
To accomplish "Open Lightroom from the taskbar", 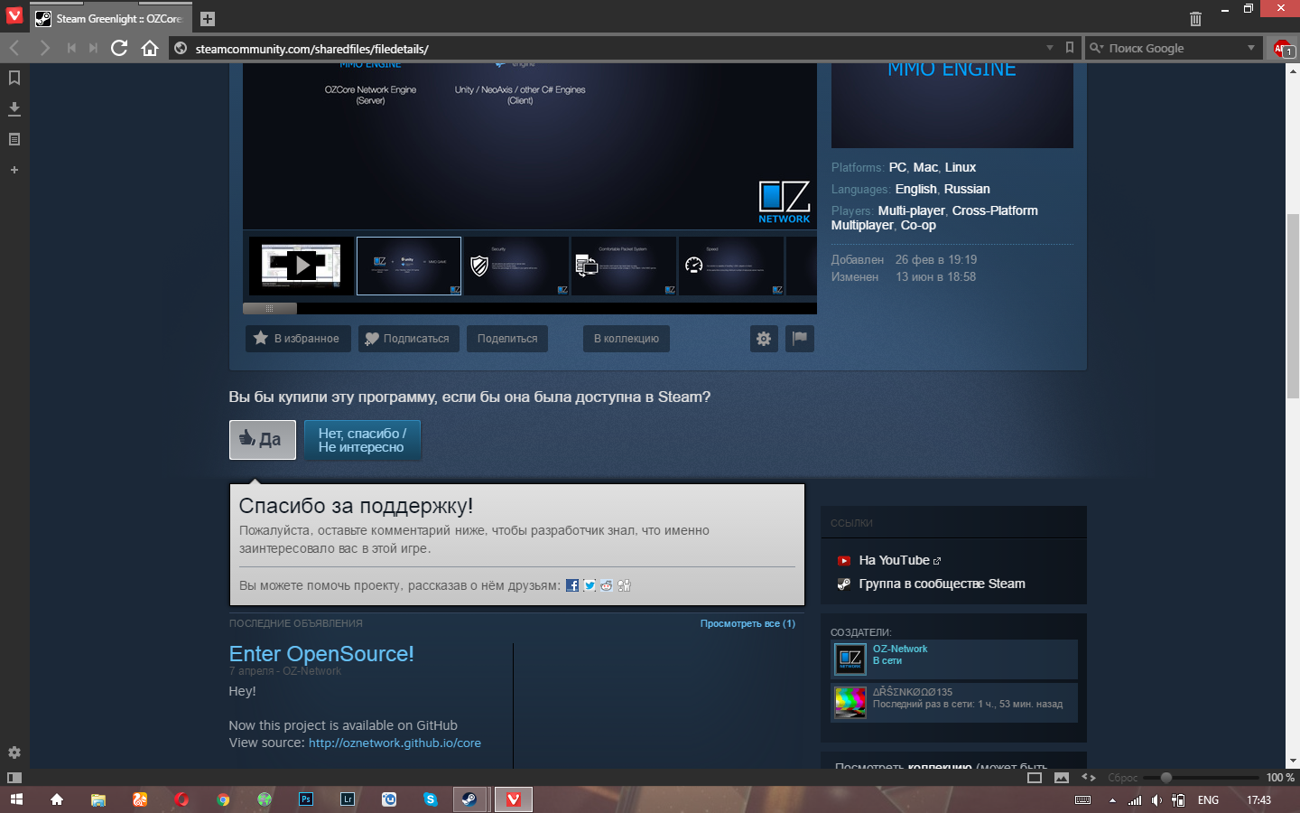I will pos(348,799).
